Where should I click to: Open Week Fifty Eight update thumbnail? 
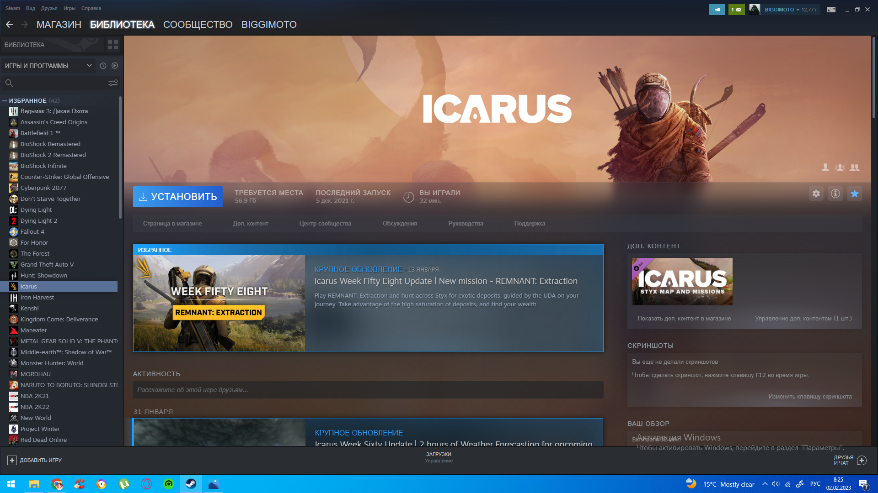[219, 304]
